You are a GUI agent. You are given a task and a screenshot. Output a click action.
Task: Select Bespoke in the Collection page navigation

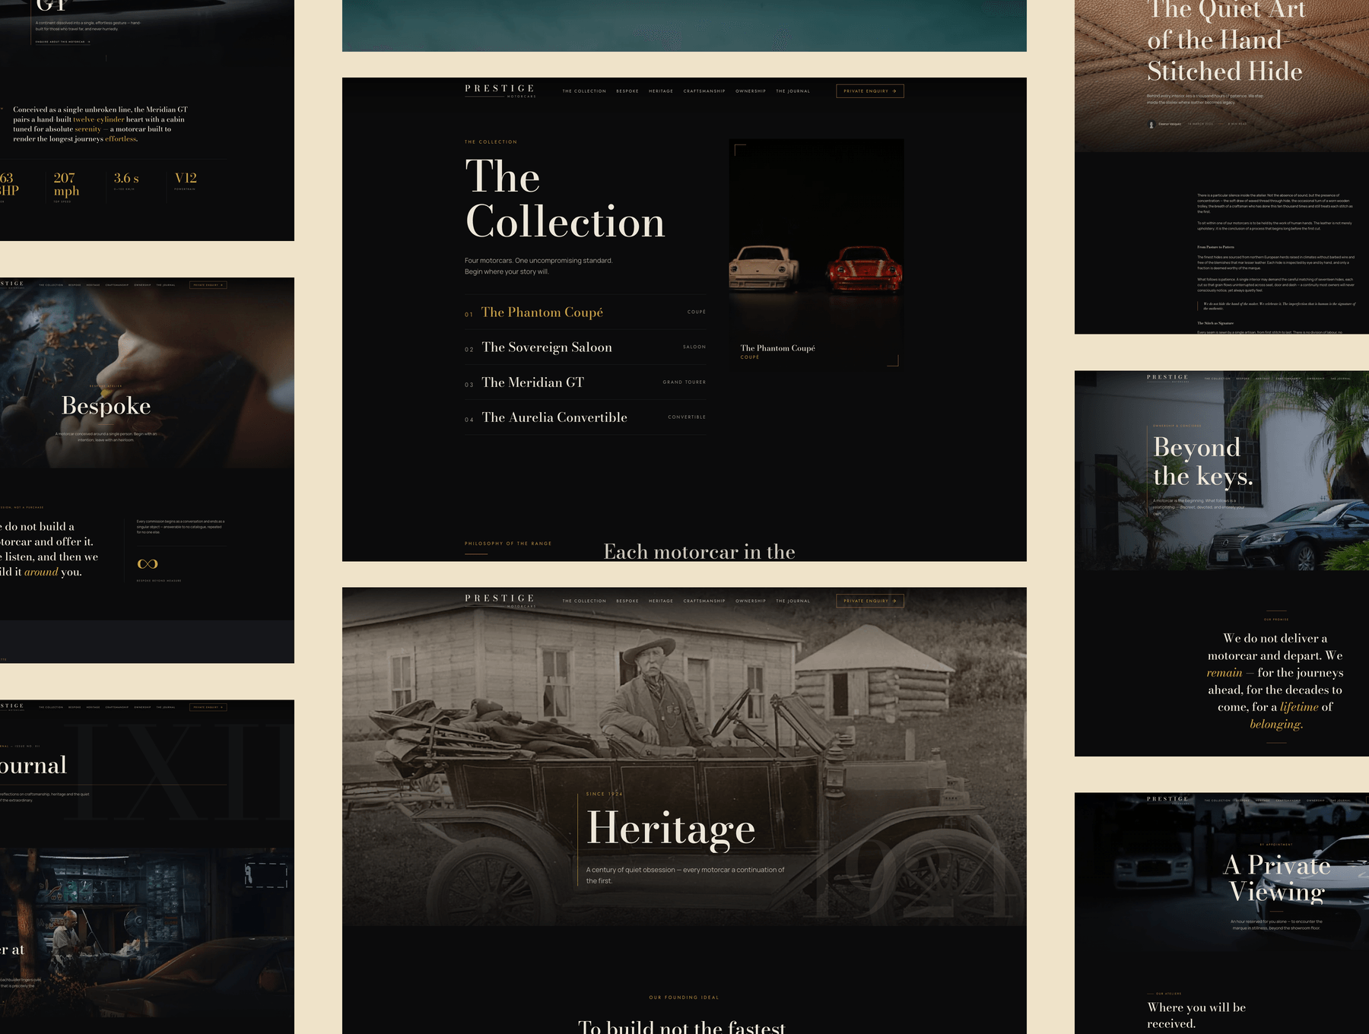(x=627, y=91)
